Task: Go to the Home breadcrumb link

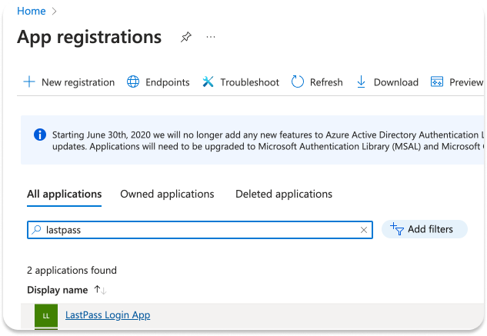Action: 31,12
